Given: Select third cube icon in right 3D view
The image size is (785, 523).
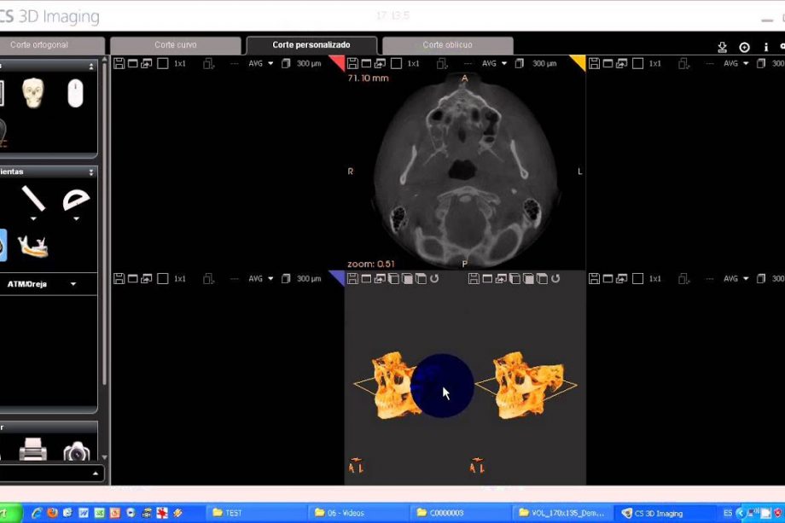Looking at the screenshot, I should click(542, 279).
